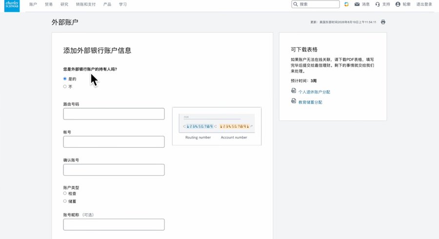Click the update timestamp text near printer
The image size is (439, 239).
click(x=343, y=22)
